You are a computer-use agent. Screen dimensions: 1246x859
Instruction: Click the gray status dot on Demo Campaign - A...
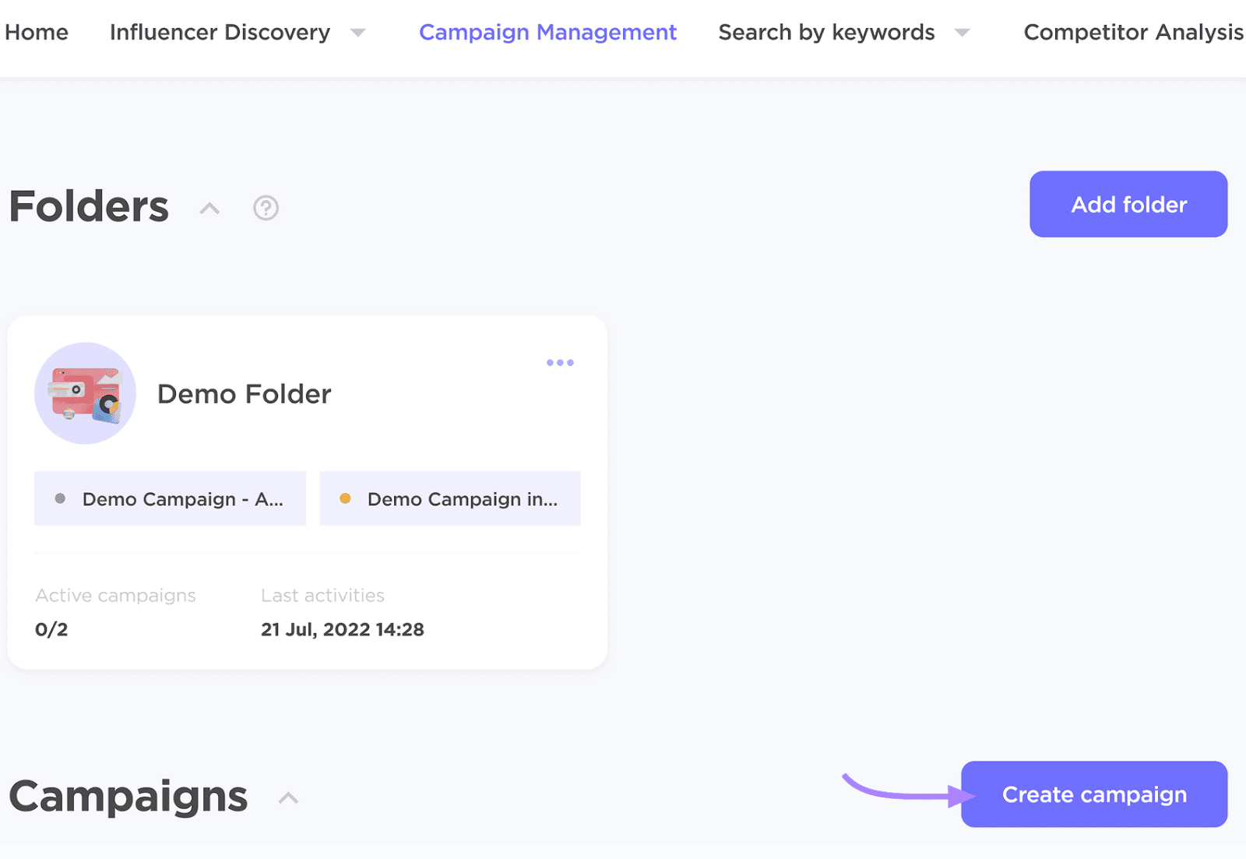59,498
